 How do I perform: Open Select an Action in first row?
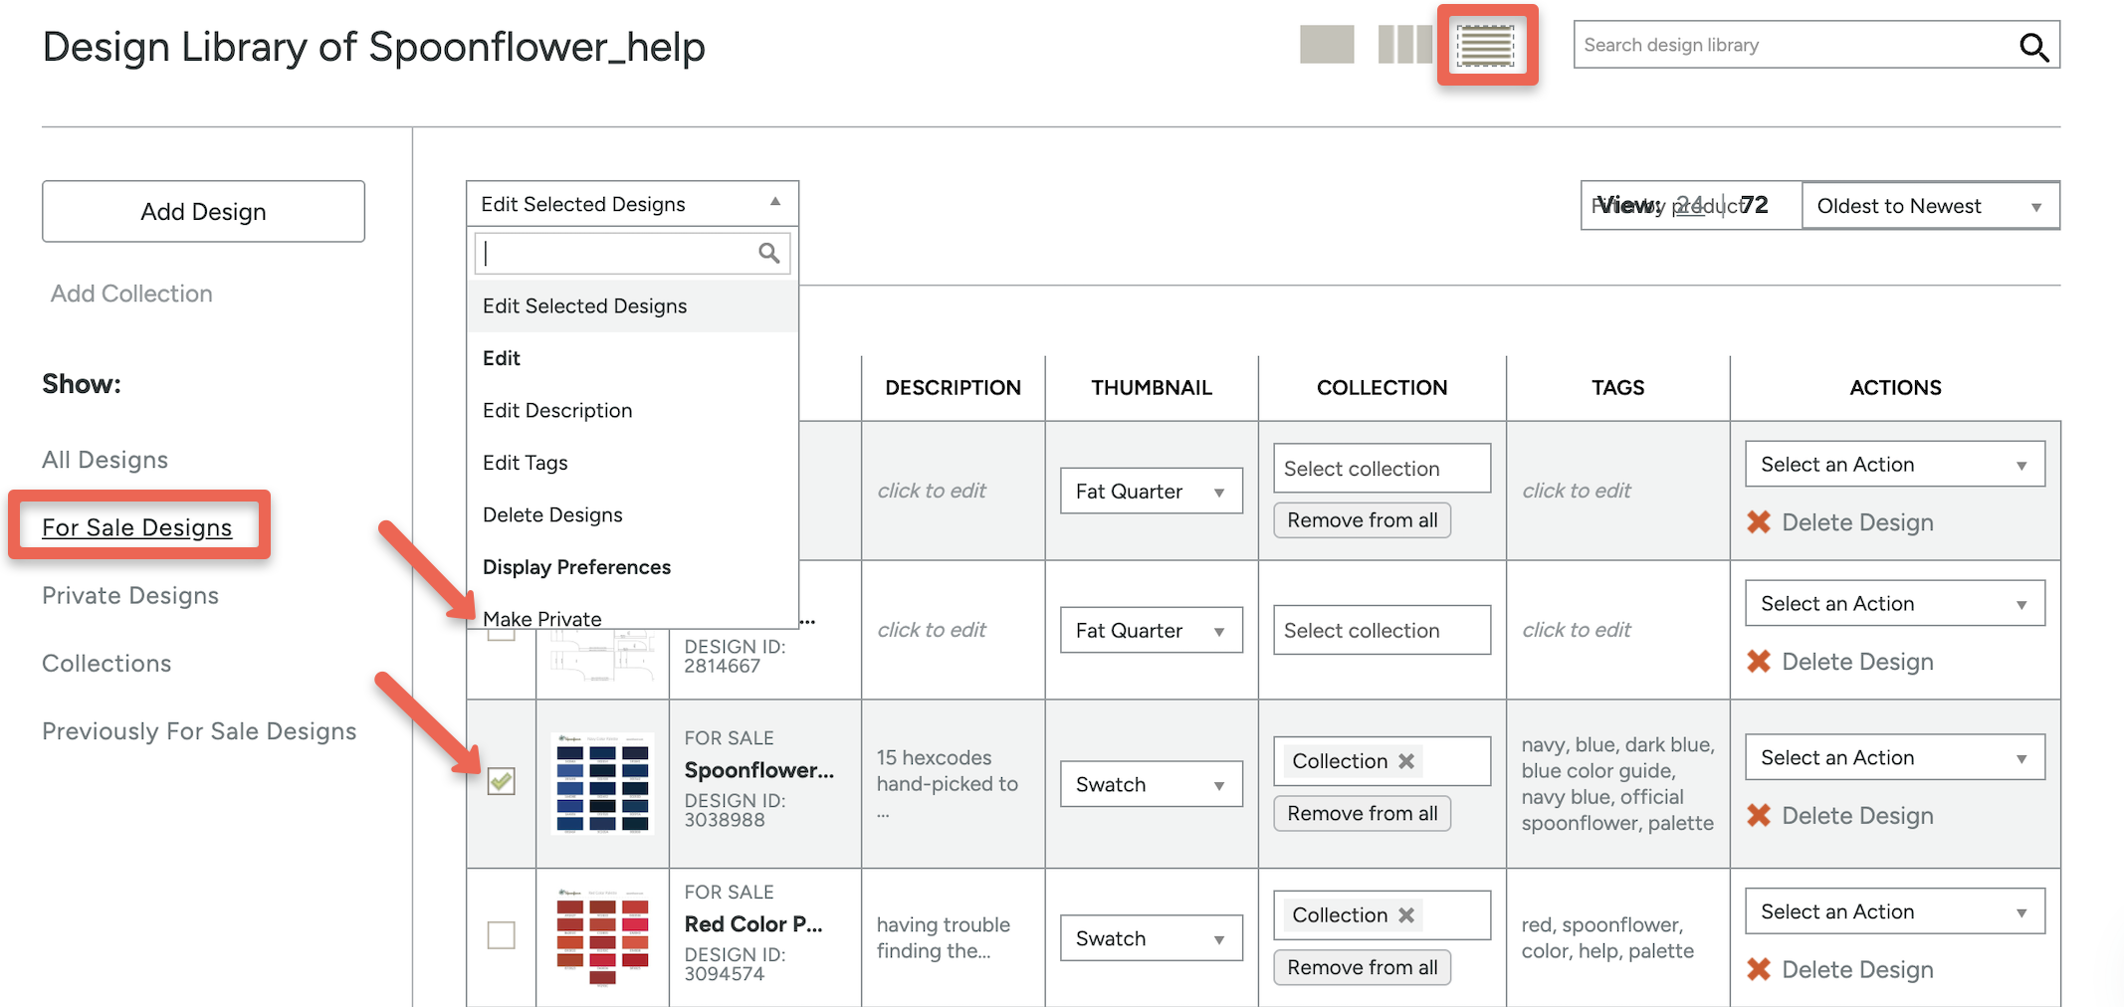(1895, 465)
